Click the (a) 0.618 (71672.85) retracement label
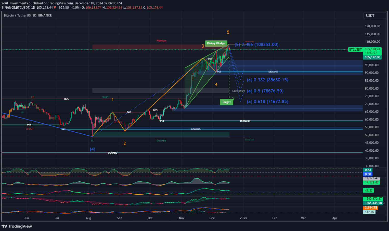 [268, 102]
